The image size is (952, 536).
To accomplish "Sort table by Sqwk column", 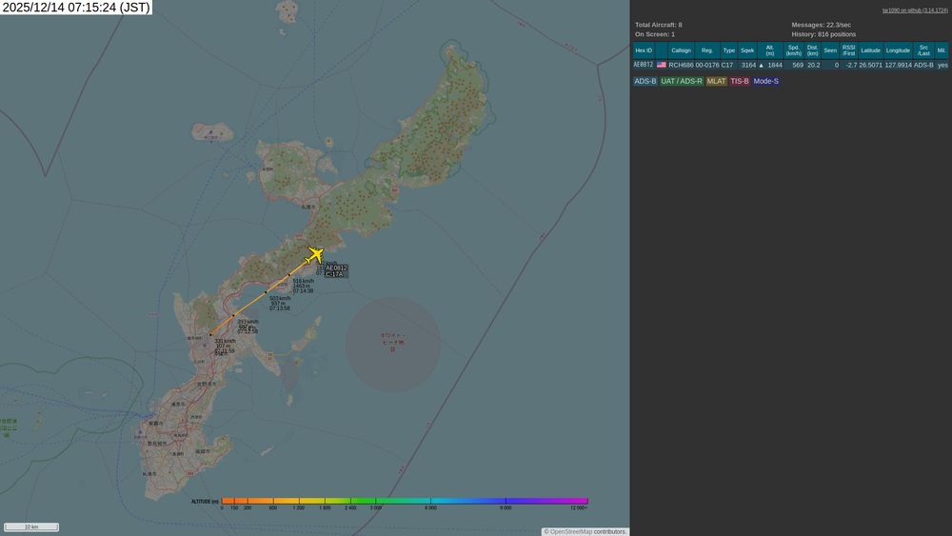I will [x=747, y=50].
